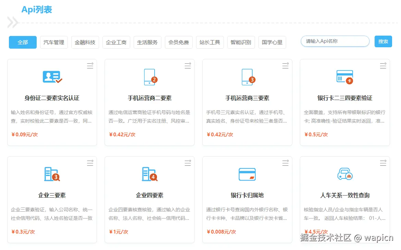Expand the corner menu on 银行卡归属地 card
The image size is (401, 250).
pos(285,163)
